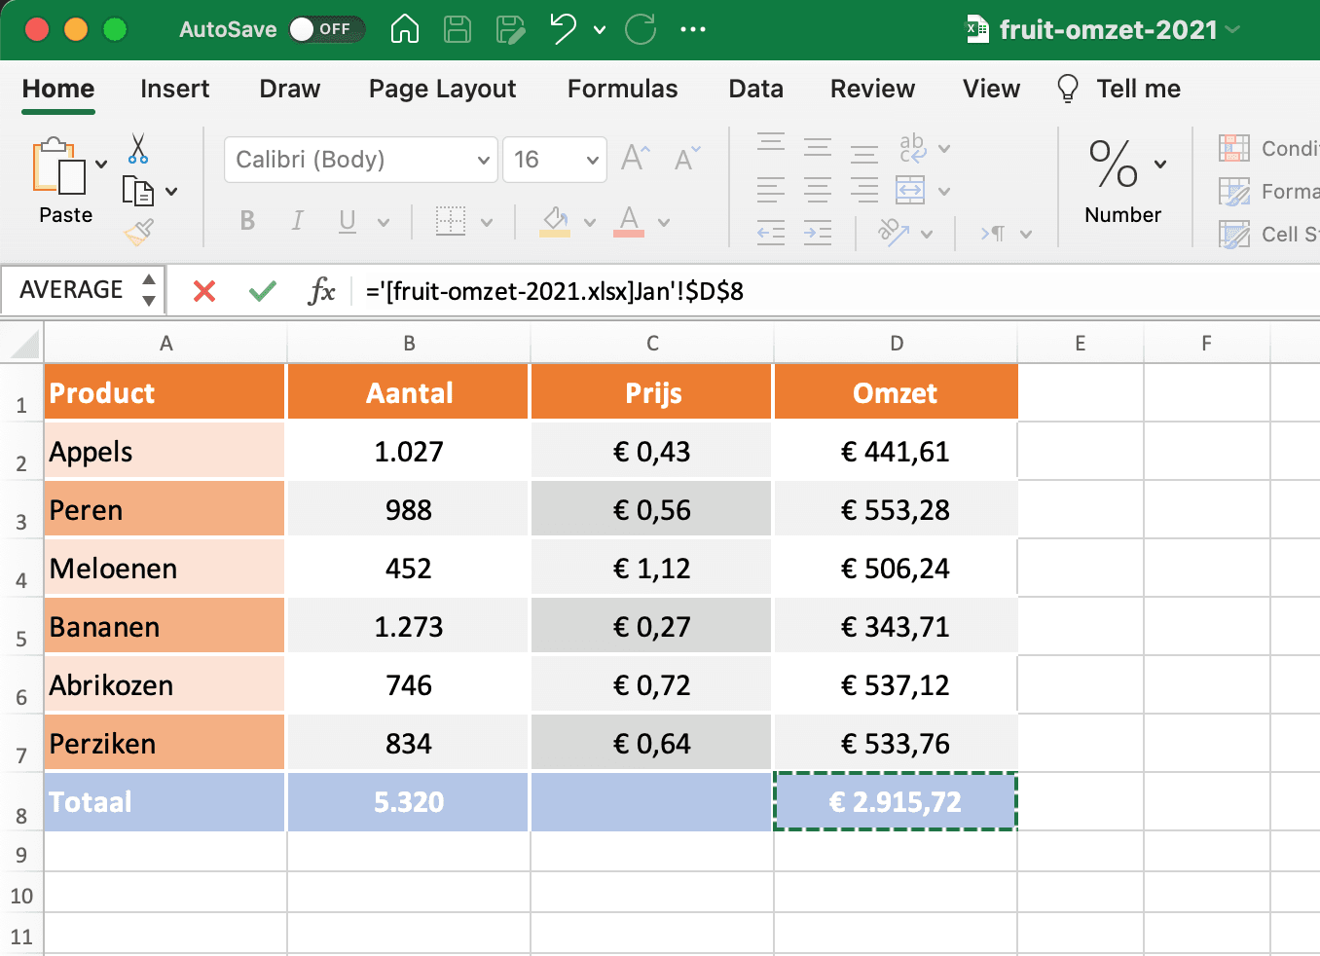Image resolution: width=1320 pixels, height=956 pixels.
Task: Cancel formula entry with the red X
Action: (203, 290)
